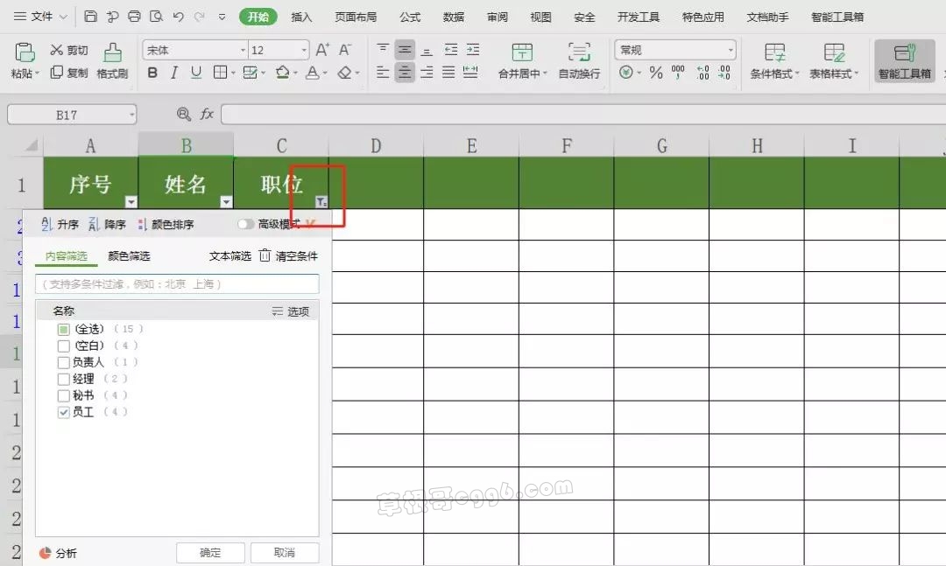
Task: Click the top vertical align icon
Action: coord(383,50)
